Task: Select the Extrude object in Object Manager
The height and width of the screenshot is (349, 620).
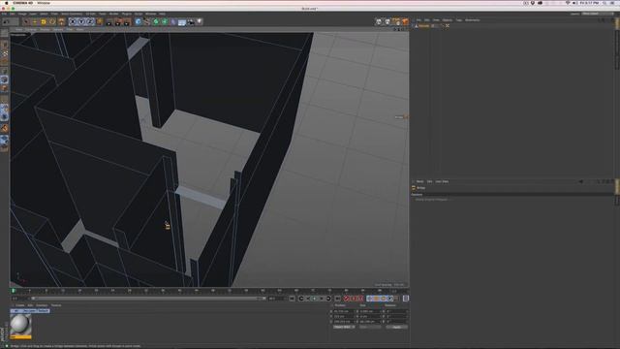Action: pos(423,26)
